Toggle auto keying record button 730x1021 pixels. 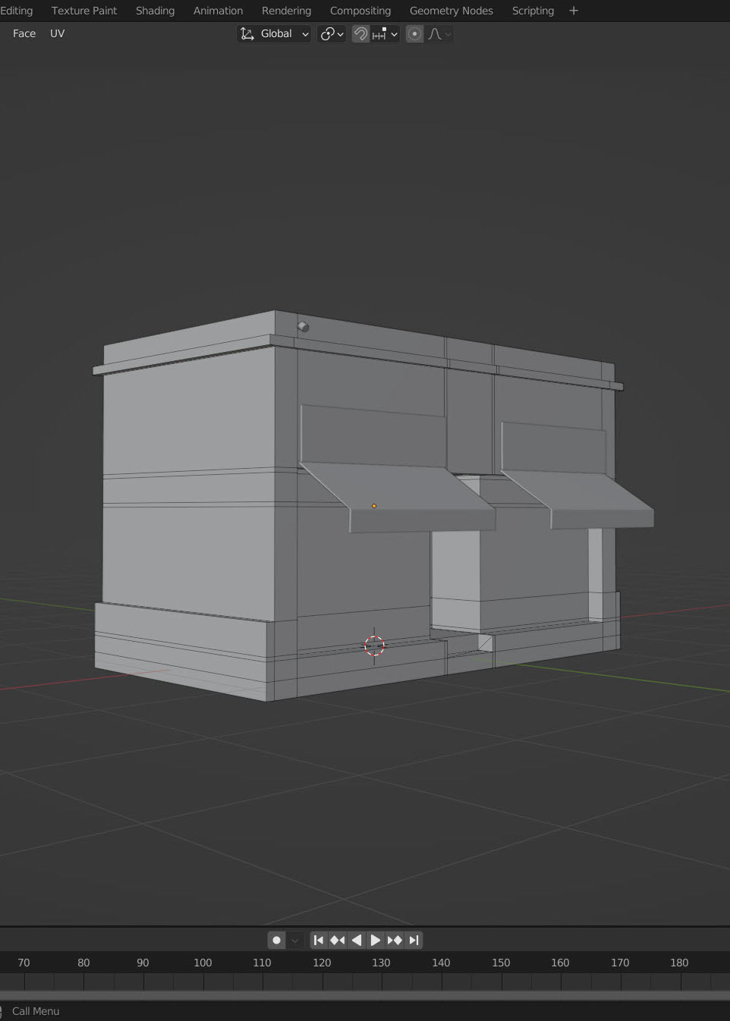(276, 940)
